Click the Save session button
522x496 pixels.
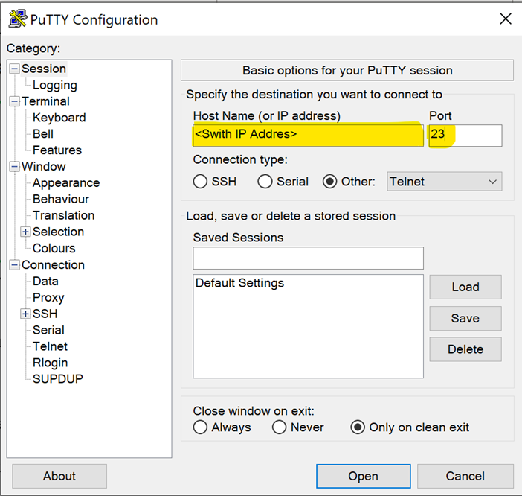coord(465,318)
